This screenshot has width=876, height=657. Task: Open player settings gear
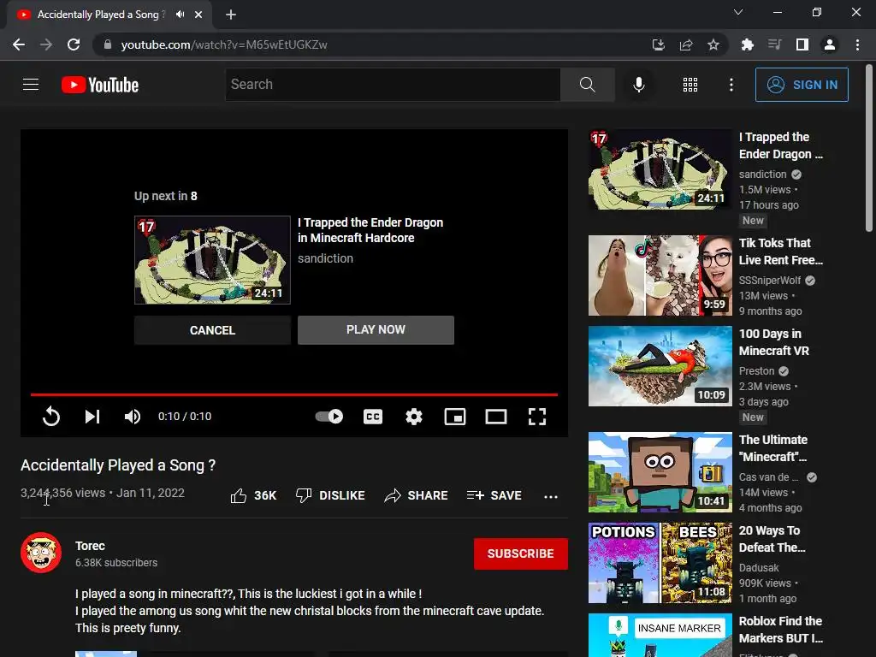pos(414,417)
